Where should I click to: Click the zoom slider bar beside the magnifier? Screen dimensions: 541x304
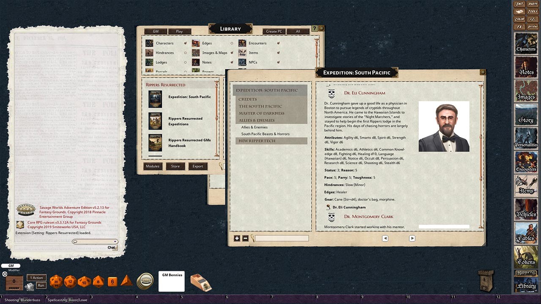point(281,238)
